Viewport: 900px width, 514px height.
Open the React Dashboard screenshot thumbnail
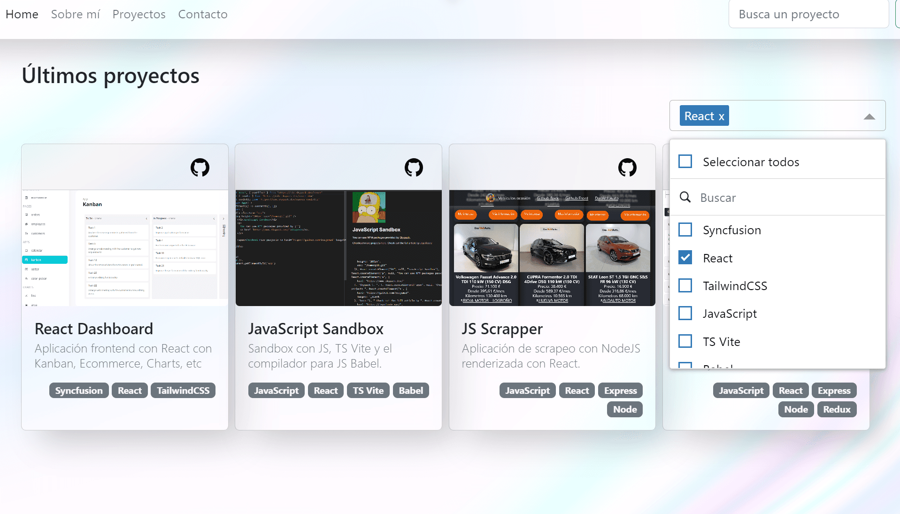(125, 248)
